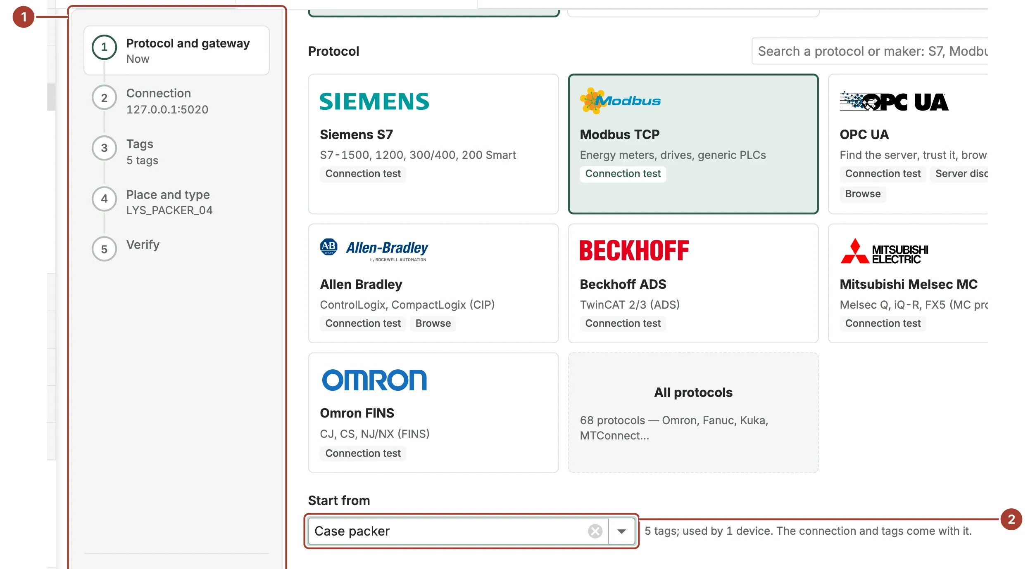Click the Allen-Bradley logo
1035x569 pixels.
point(374,250)
